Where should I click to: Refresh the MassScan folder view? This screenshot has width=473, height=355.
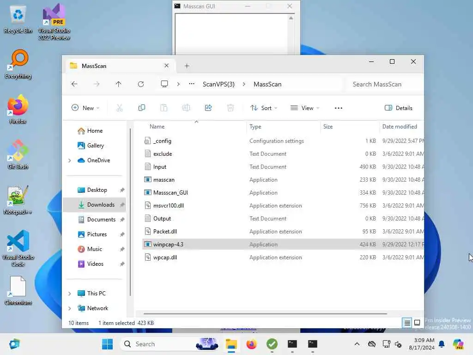coord(141,84)
